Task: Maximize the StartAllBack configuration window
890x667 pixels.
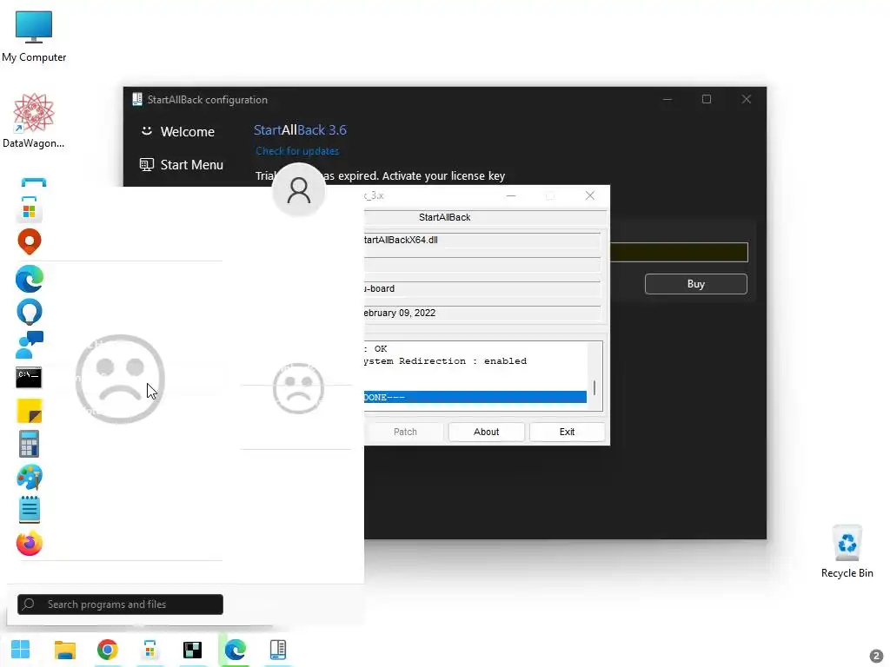Action: (x=707, y=99)
